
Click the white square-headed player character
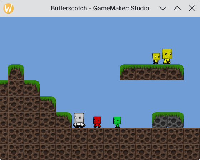[x=79, y=120]
